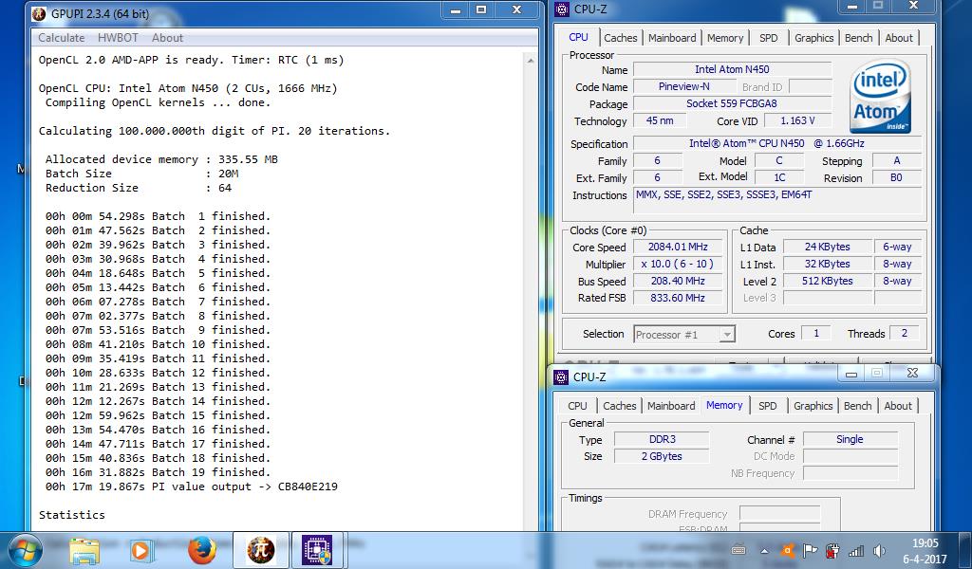Switch to SPD tab in lower CPU-Z window
The width and height of the screenshot is (972, 569).
pyautogui.click(x=767, y=406)
